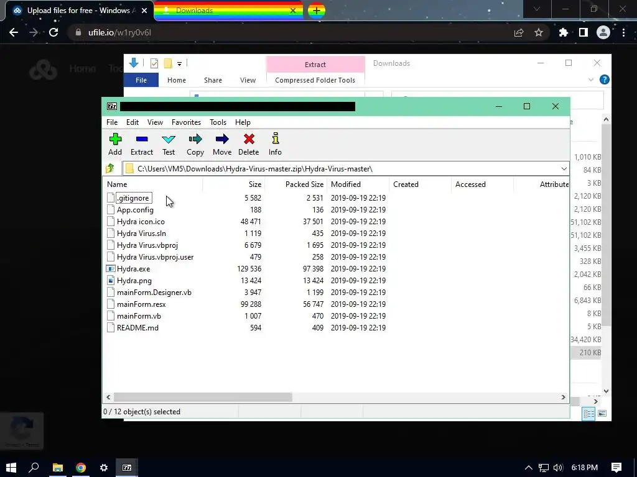This screenshot has width=637, height=477.
Task: Switch to Compressed Folder Tools tab
Action: [x=315, y=80]
